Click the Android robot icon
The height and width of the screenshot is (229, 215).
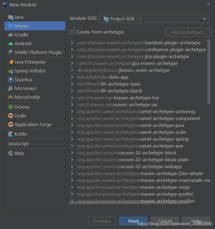[11, 43]
